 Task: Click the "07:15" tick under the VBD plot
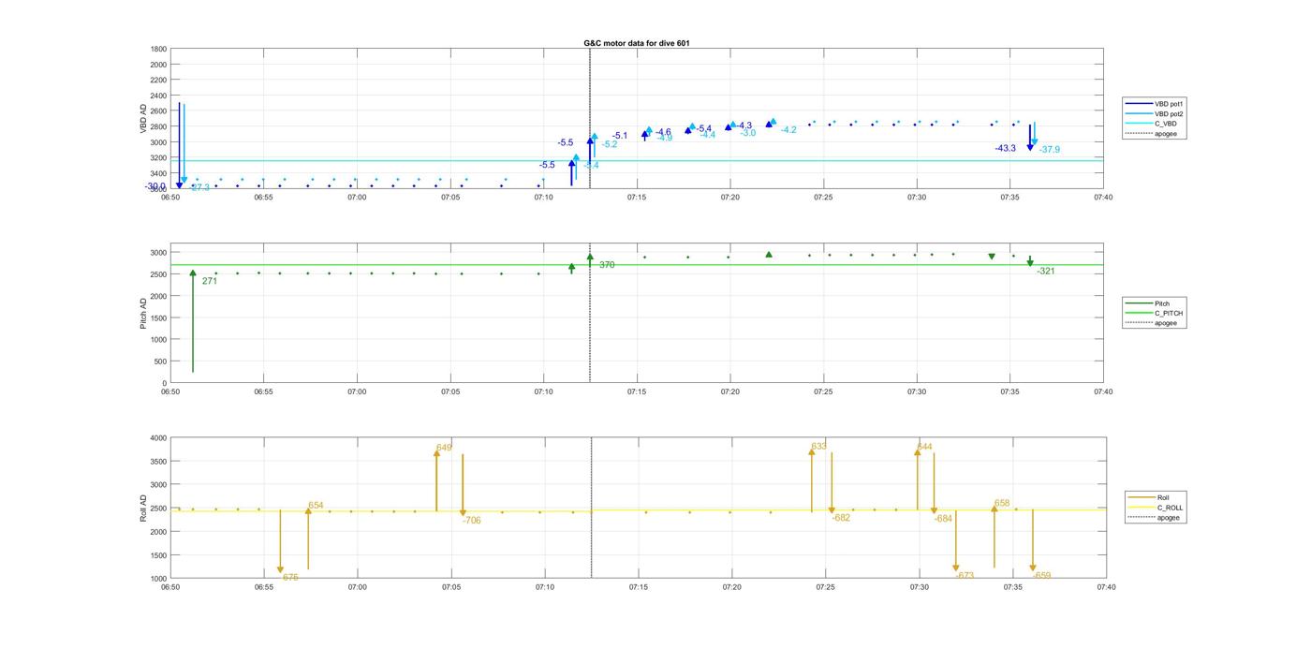click(637, 198)
